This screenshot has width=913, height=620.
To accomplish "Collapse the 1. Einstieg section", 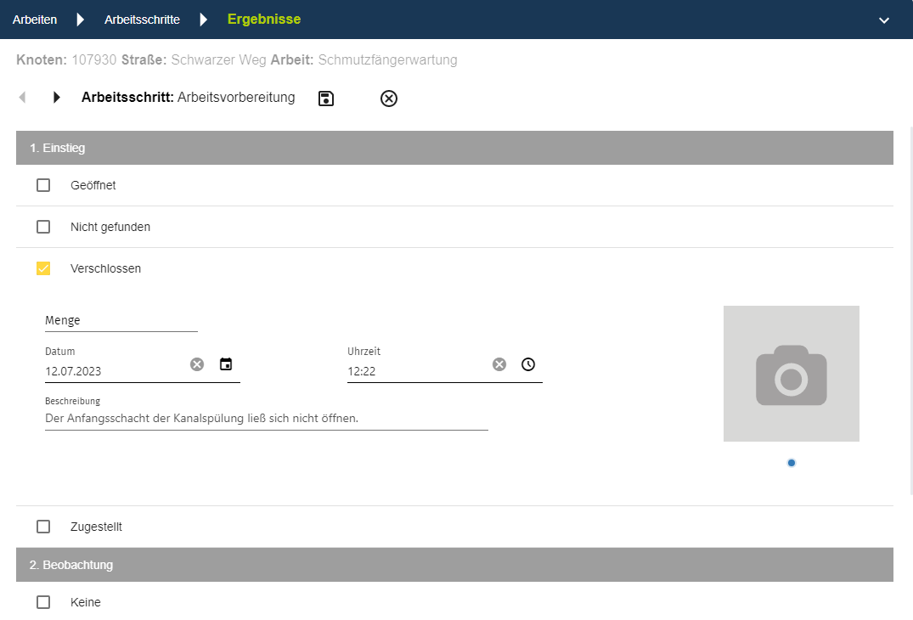I will pos(454,148).
